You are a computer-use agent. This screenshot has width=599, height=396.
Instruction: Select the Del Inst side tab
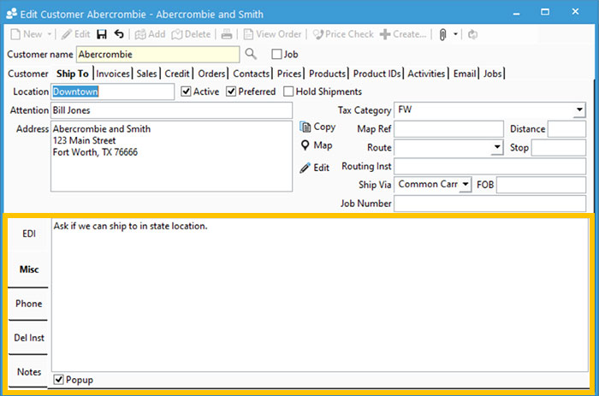click(x=28, y=338)
